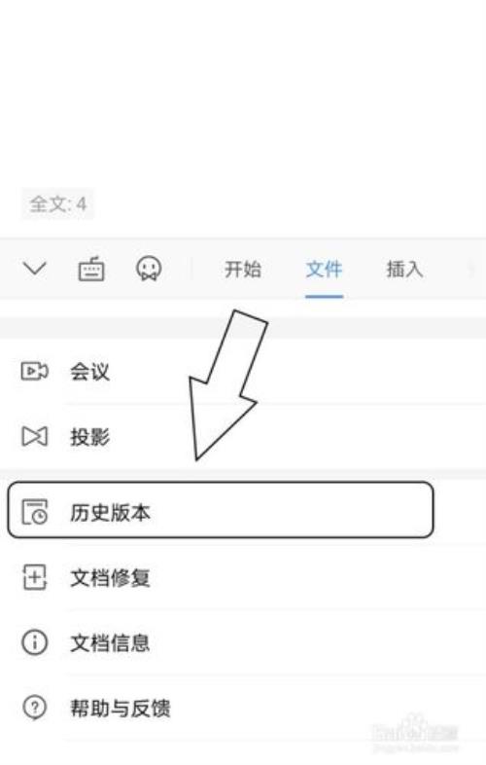Click the 投影 projection icon

point(35,436)
